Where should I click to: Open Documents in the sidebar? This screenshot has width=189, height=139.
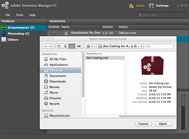[60, 76]
